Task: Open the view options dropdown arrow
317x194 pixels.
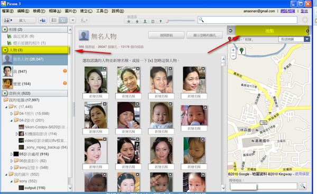Action: coord(72,20)
